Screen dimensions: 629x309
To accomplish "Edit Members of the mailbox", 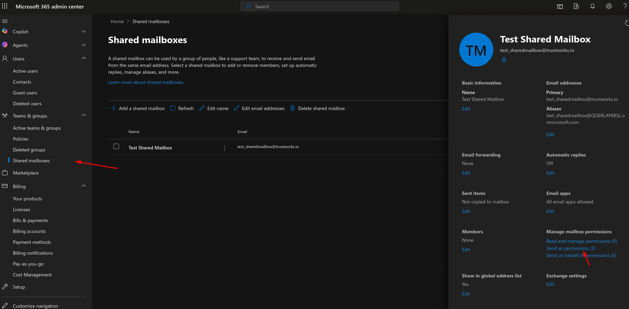I will pos(466,250).
